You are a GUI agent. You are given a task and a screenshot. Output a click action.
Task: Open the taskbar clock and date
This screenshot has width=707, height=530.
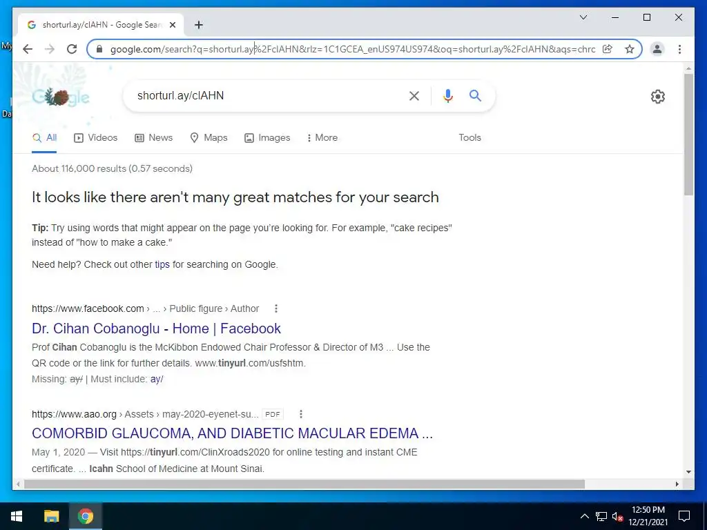(648, 516)
